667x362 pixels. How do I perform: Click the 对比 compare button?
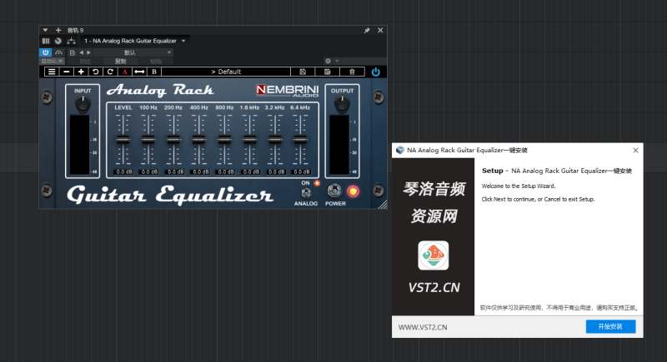[85, 61]
